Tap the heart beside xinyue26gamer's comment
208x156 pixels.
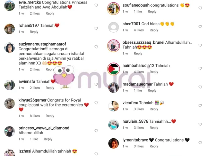click(96, 103)
